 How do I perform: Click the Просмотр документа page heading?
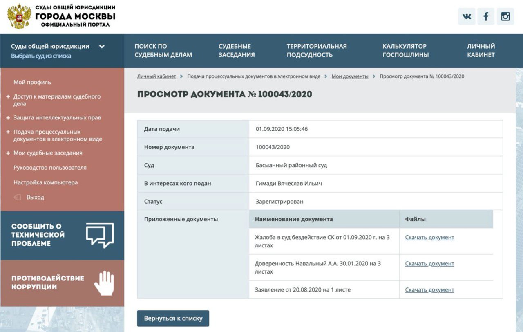(224, 94)
